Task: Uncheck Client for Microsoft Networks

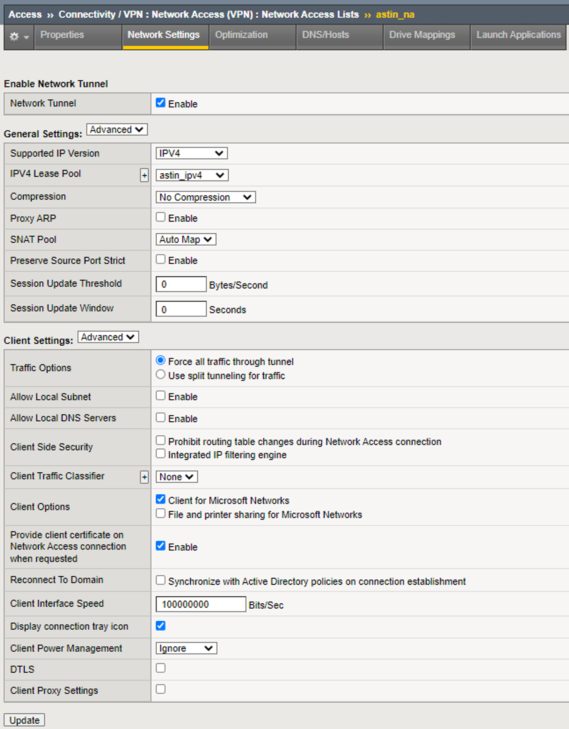Action: pos(161,499)
